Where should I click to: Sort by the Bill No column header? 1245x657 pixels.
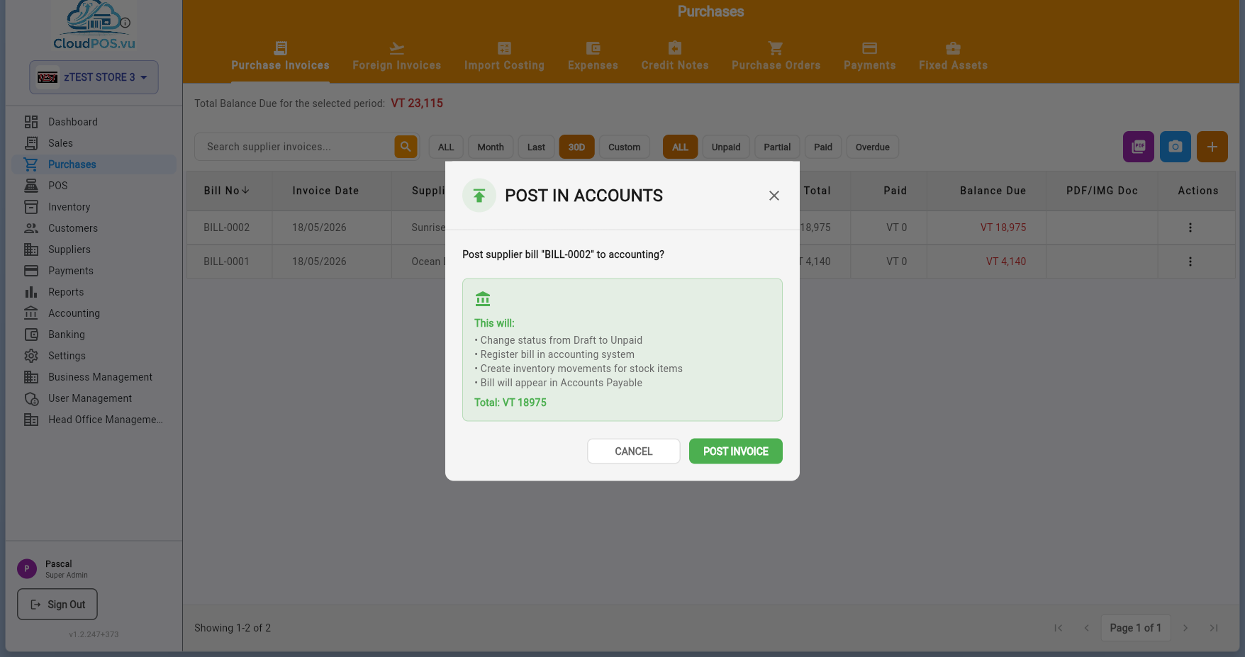point(227,191)
